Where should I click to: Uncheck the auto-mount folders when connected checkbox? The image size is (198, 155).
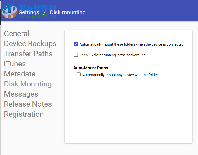click(x=76, y=44)
